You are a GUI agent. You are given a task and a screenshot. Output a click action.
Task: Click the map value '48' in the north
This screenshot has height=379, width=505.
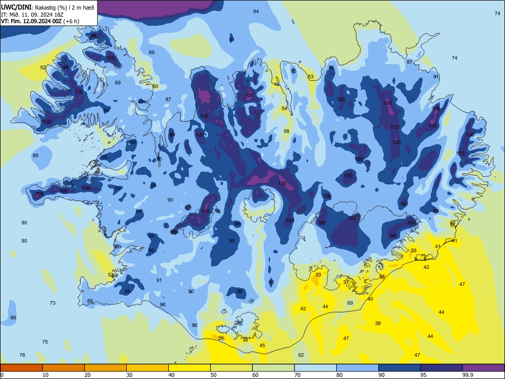coord(277,84)
